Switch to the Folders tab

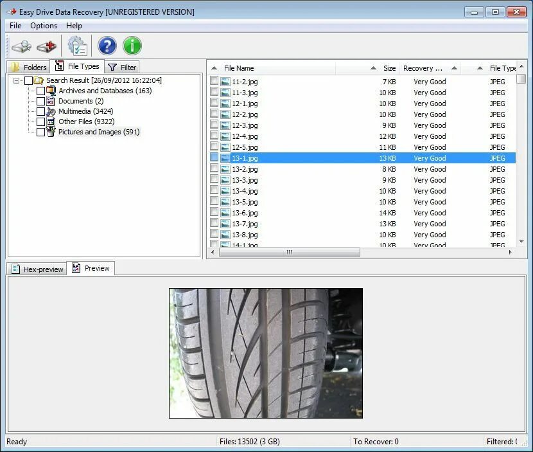[28, 67]
